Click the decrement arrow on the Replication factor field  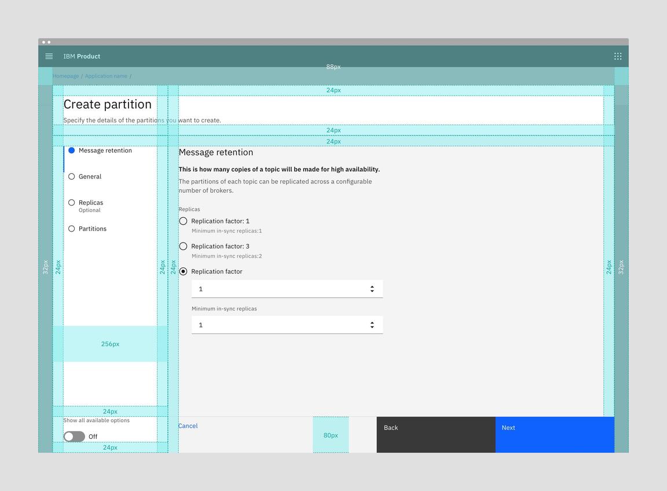(x=372, y=291)
